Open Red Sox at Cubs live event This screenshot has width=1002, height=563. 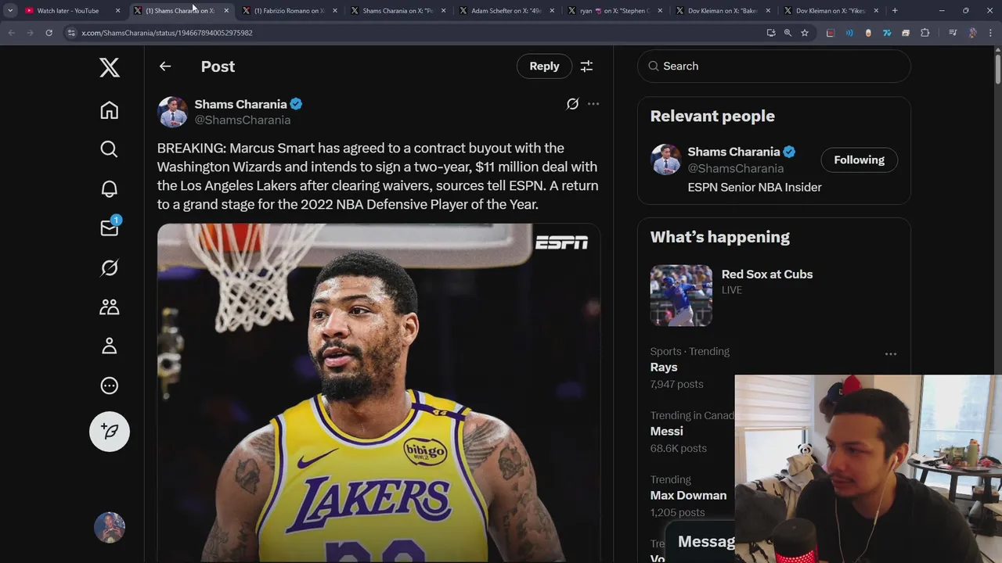(x=767, y=274)
